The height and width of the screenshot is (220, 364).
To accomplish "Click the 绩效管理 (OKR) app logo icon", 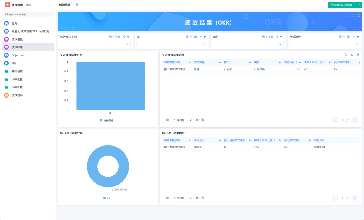I will pos(8,5).
